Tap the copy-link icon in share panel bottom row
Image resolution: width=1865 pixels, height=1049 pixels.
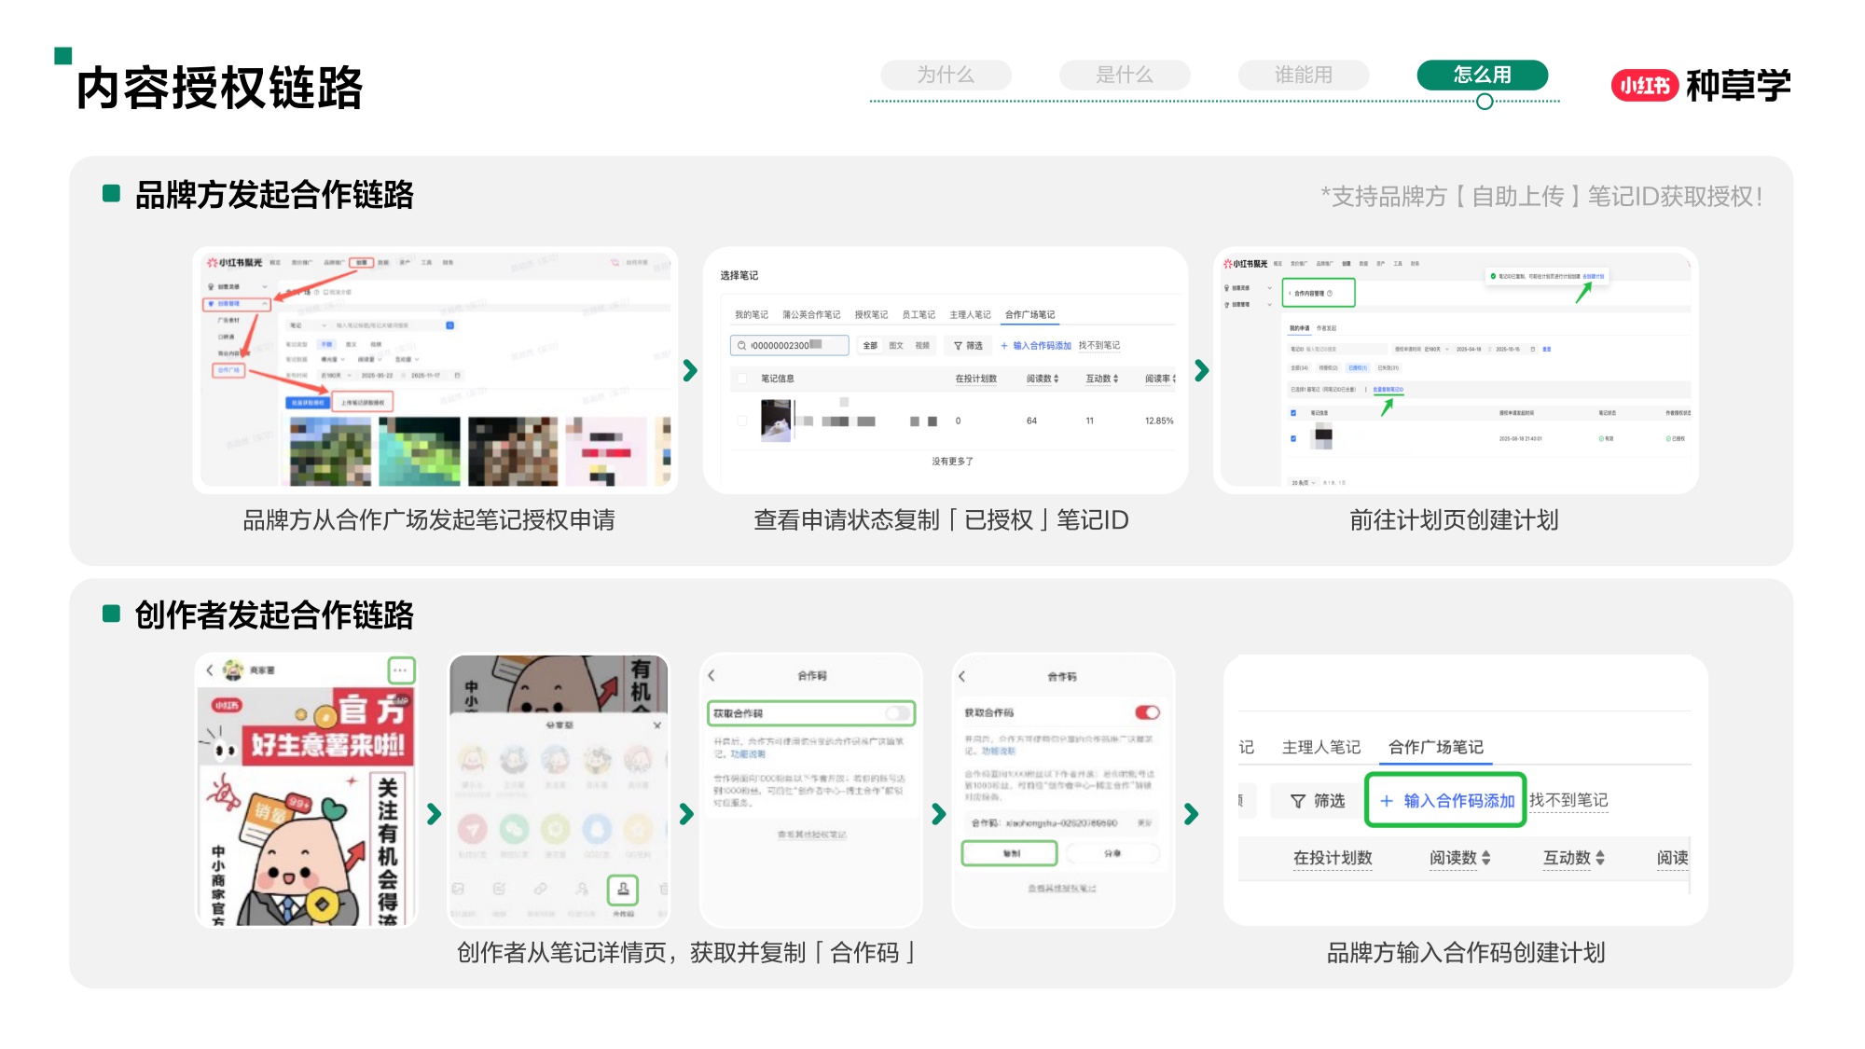tap(540, 890)
